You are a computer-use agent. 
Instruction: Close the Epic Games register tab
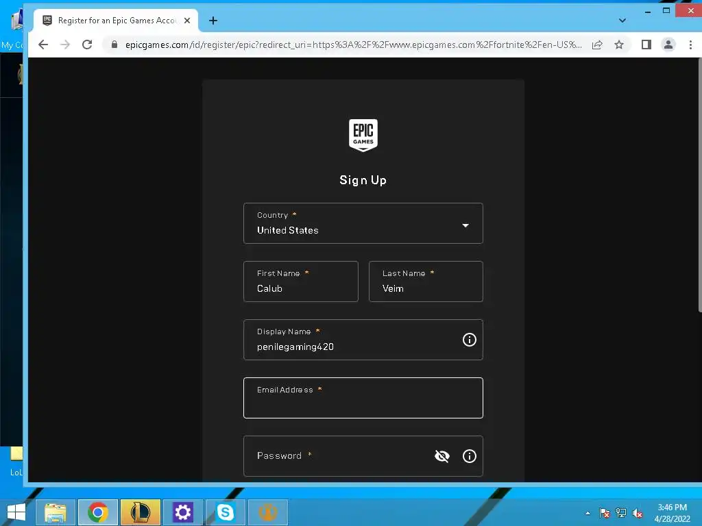click(x=187, y=21)
